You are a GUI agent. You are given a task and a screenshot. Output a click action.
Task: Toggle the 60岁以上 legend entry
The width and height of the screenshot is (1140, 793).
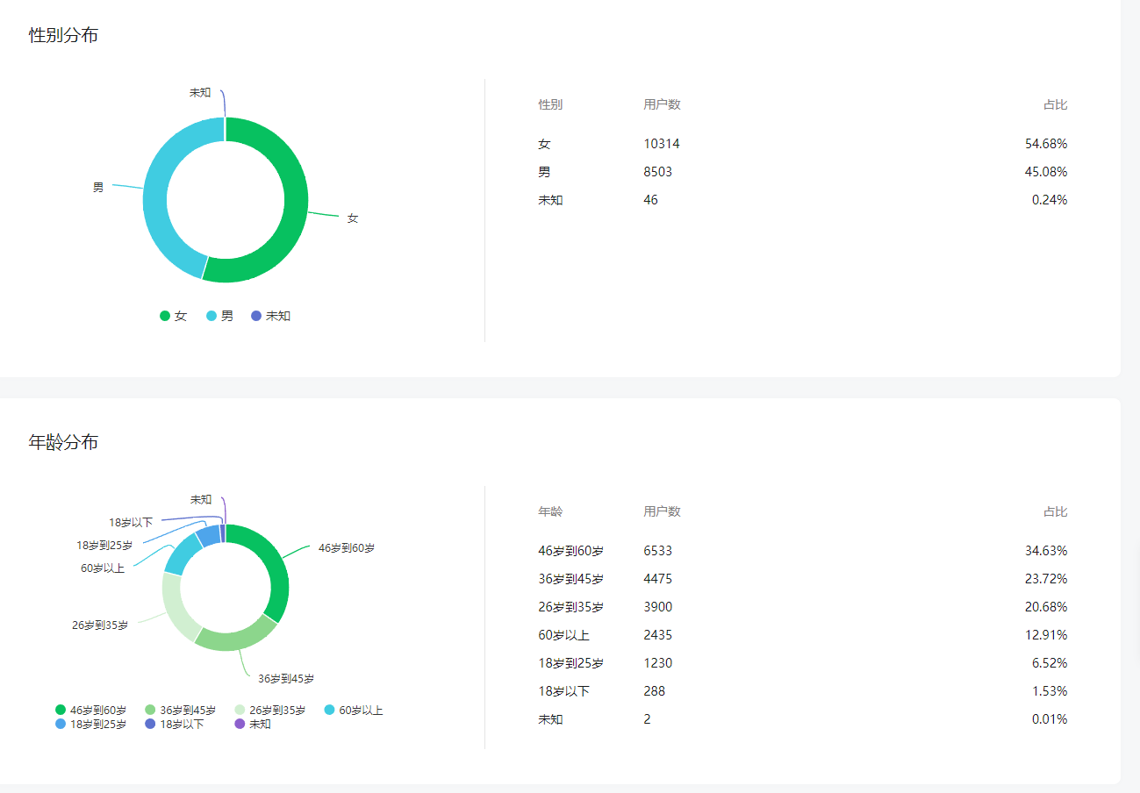click(354, 710)
